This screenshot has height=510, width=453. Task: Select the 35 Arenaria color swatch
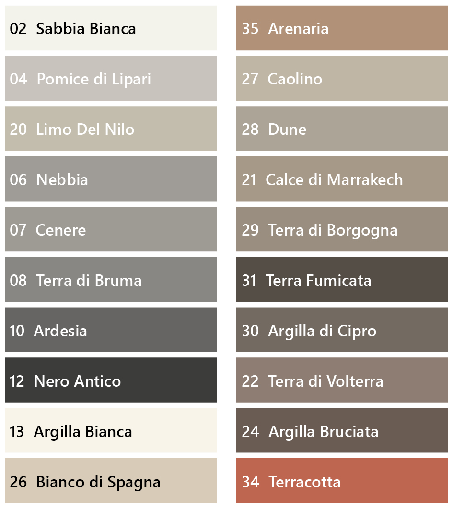342,28
